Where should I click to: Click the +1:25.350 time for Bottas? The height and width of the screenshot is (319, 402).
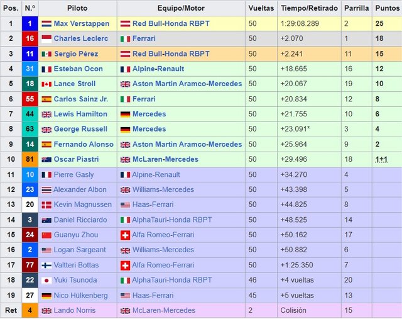point(296,265)
